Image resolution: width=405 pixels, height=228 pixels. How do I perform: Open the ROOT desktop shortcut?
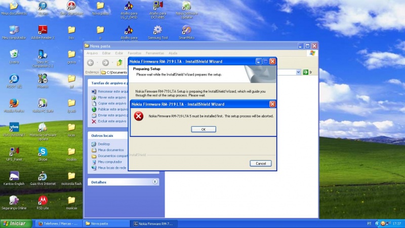tap(14, 81)
